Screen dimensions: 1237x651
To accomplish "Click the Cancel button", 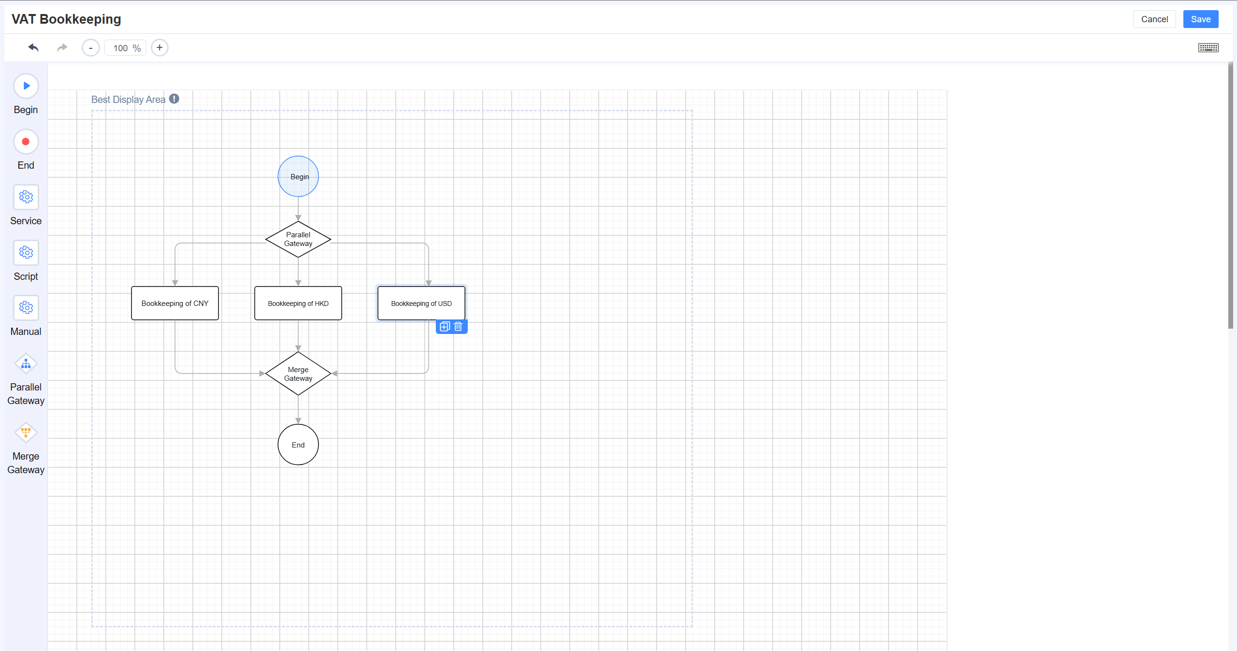I will pos(1154,19).
